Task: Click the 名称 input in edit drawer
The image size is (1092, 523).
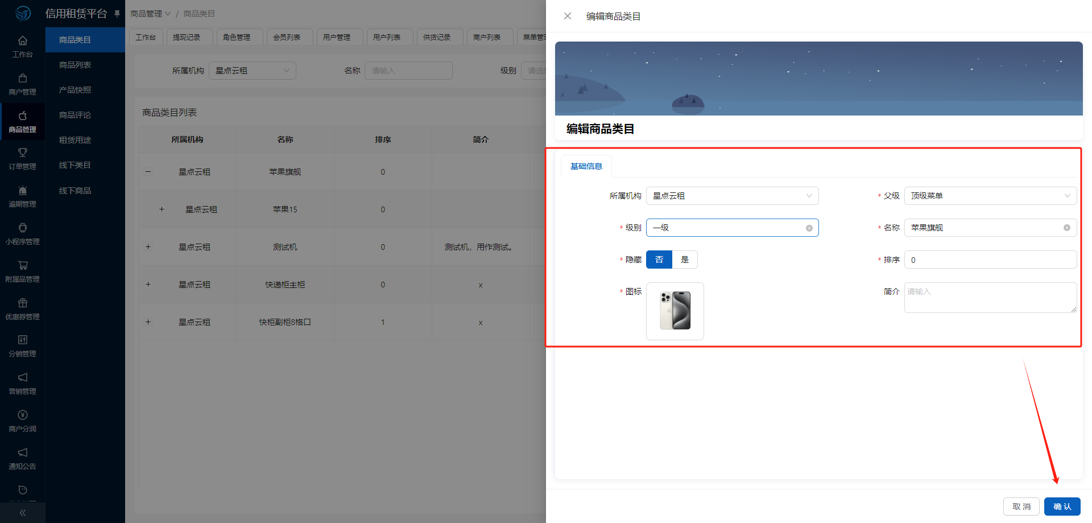Action: 990,228
